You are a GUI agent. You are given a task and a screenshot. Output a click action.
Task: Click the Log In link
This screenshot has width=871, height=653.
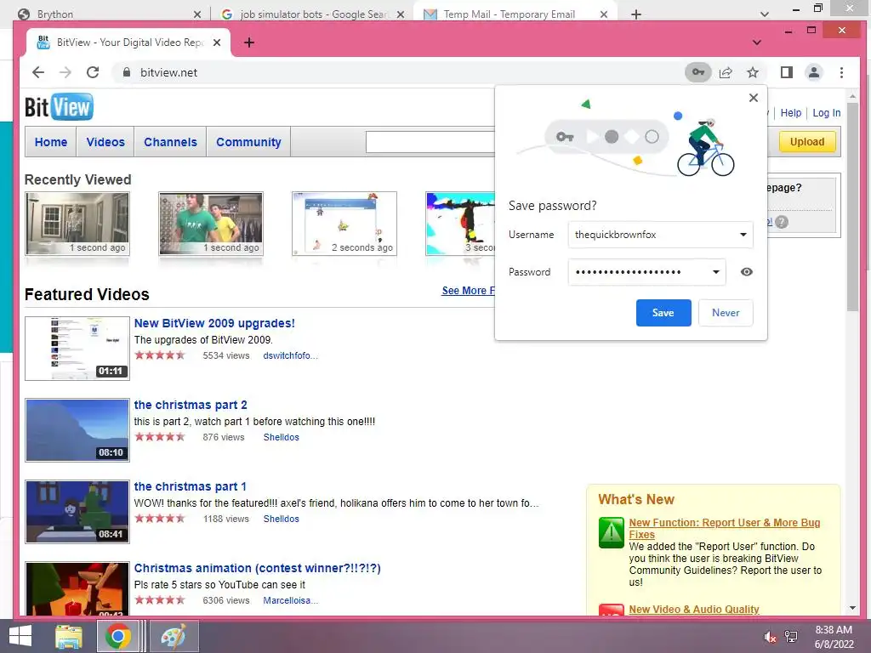pyautogui.click(x=826, y=113)
